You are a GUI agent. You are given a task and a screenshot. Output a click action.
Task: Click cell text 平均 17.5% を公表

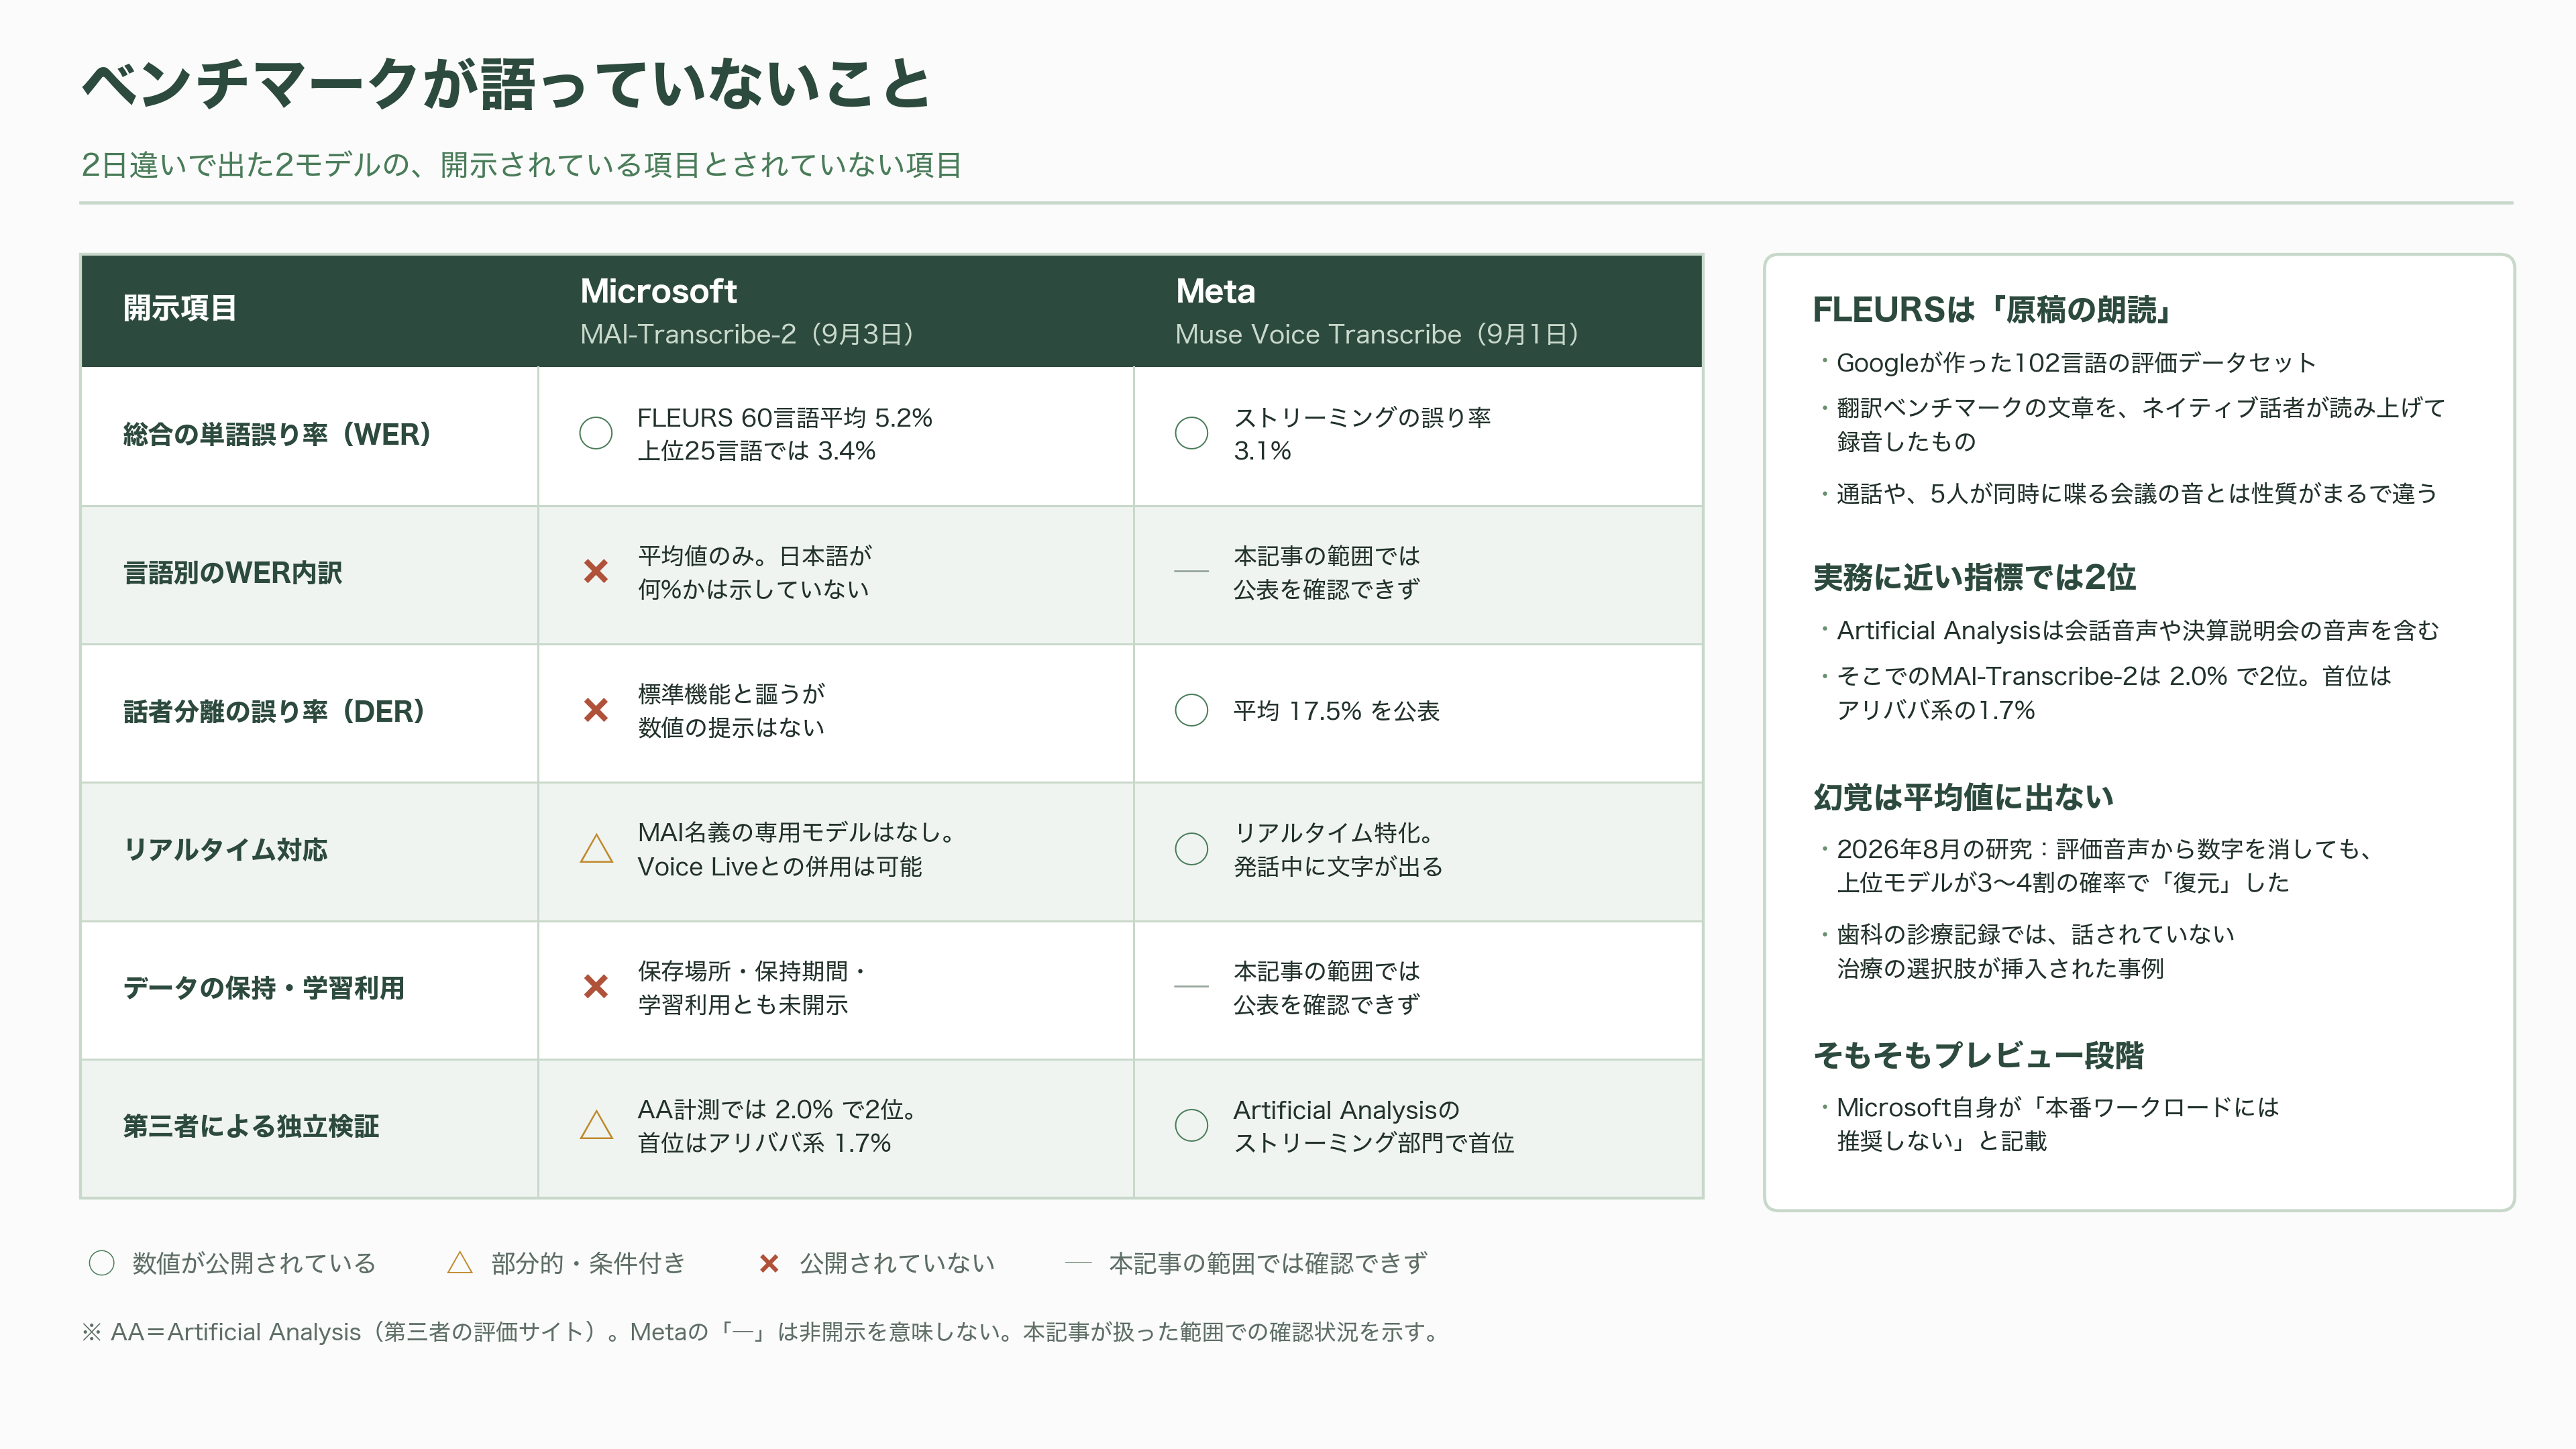[x=1336, y=711]
